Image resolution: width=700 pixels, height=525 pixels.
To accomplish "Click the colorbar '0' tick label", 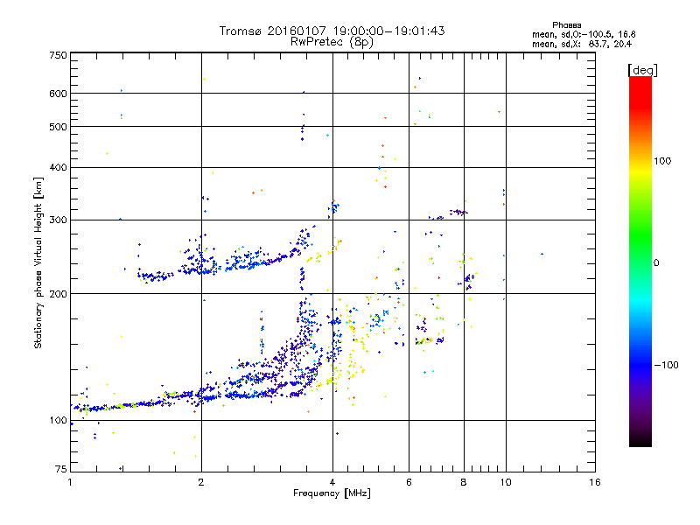I will point(656,263).
